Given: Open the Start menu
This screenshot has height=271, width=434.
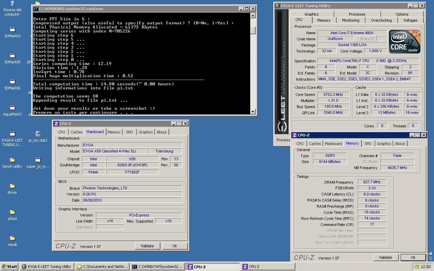Looking at the screenshot, I should [x=9, y=267].
